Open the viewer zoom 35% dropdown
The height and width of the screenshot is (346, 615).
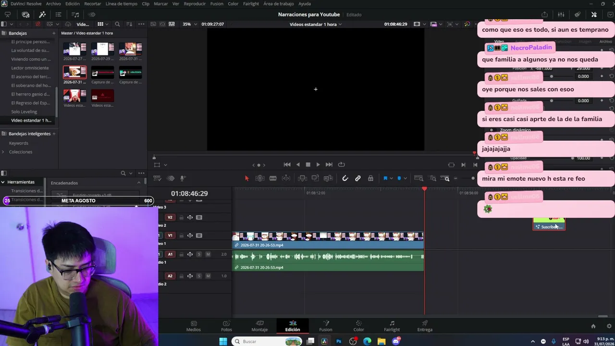pyautogui.click(x=189, y=24)
